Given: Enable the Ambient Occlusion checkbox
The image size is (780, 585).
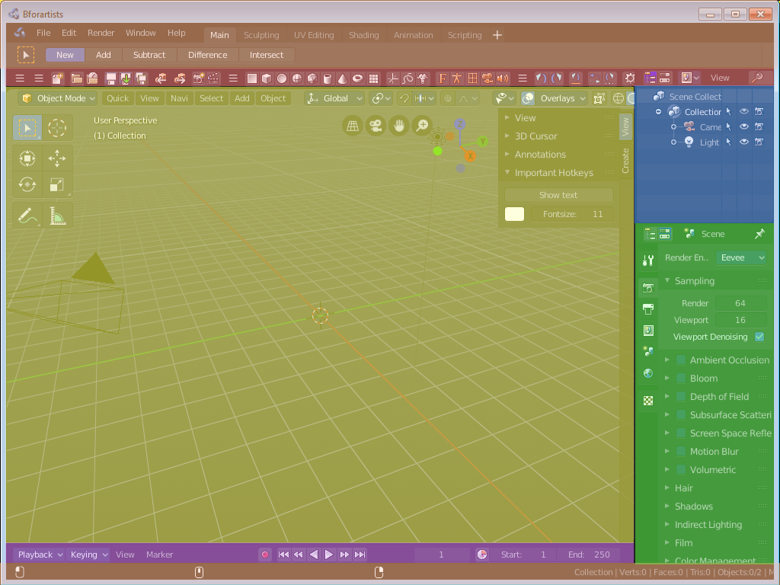Looking at the screenshot, I should [681, 360].
